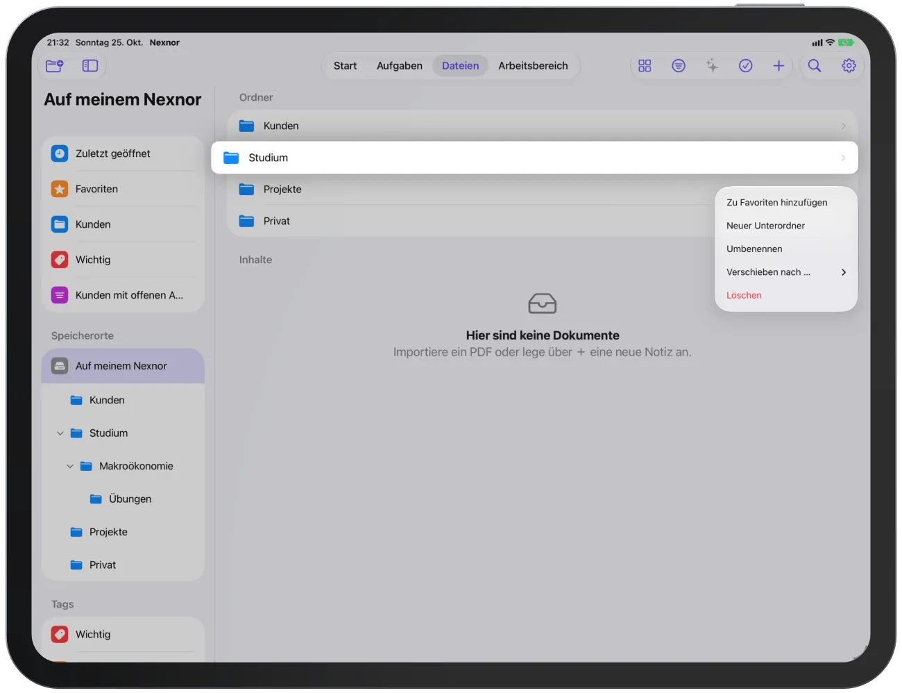Switch to the Arbeitsbereich tab
The image size is (902, 693).
(533, 66)
